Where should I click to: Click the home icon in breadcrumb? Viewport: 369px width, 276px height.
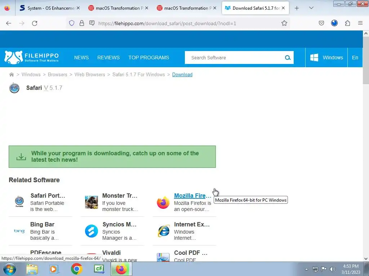tap(11, 75)
